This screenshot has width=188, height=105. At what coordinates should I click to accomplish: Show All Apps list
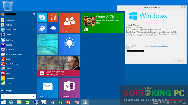[x=7, y=91]
